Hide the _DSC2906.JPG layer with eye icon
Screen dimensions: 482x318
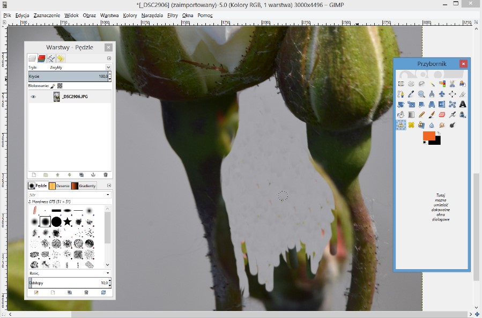[x=33, y=97]
